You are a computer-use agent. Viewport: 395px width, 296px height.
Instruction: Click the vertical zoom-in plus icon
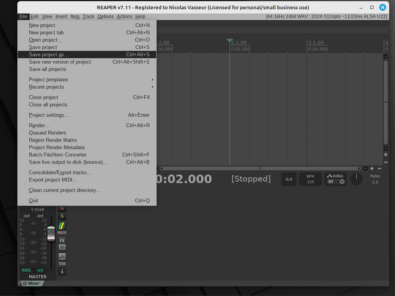click(x=386, y=155)
